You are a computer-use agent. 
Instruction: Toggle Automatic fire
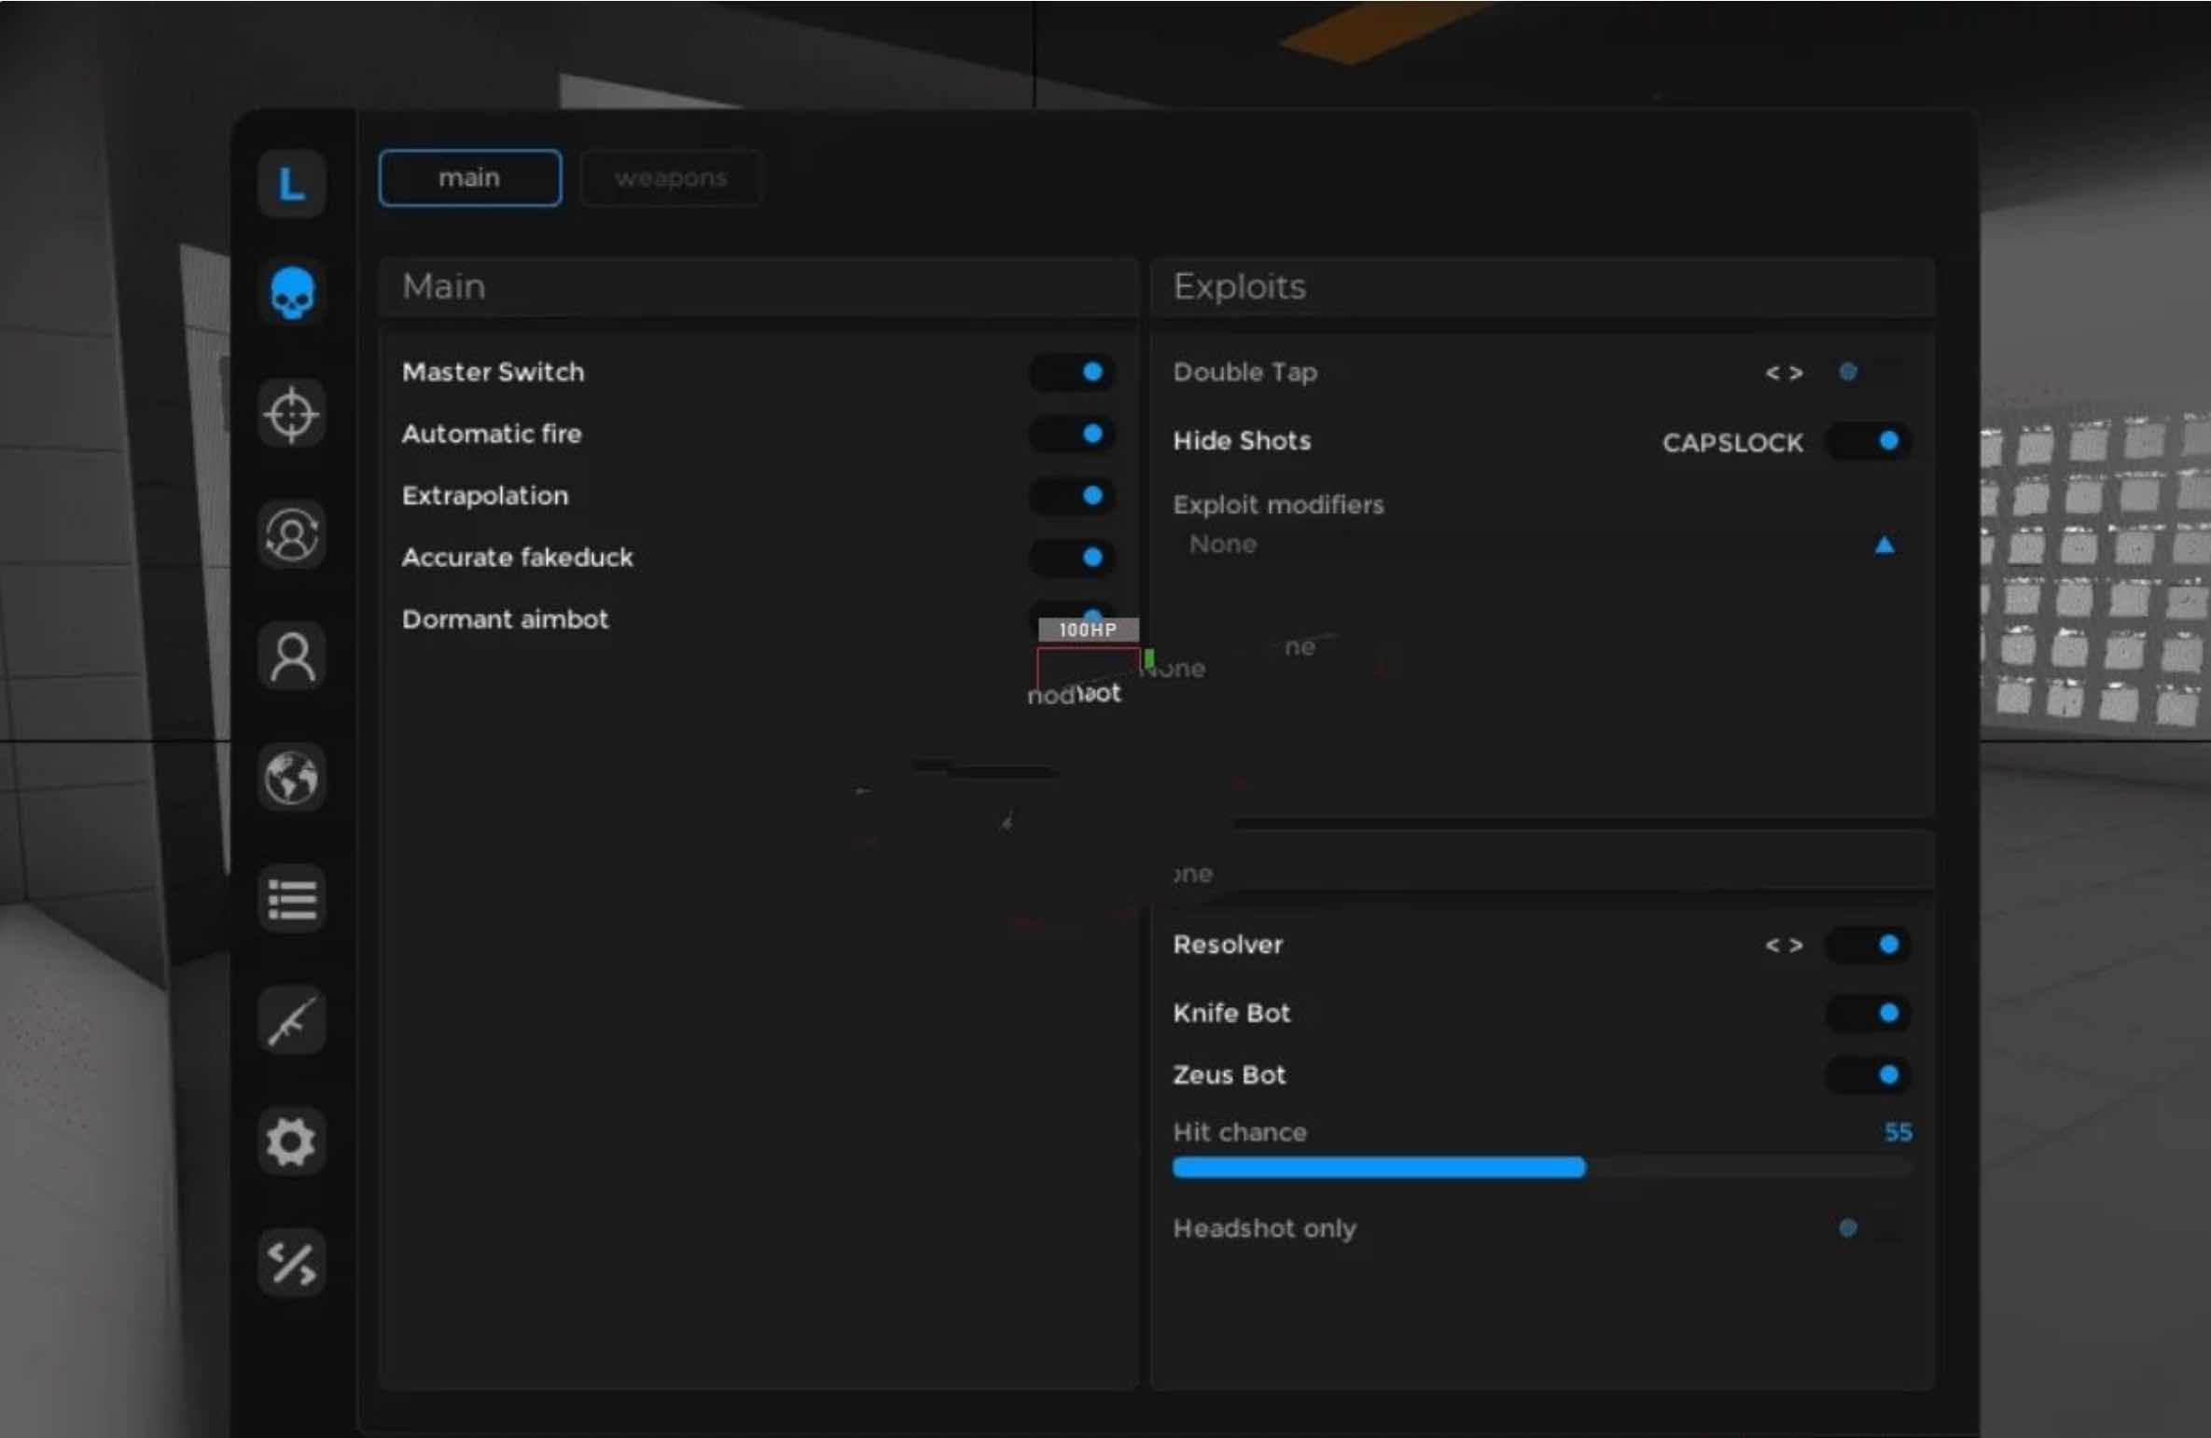point(1072,434)
